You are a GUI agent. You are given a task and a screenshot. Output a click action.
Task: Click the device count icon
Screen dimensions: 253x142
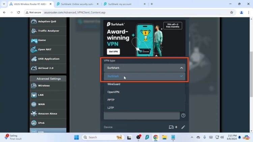(171, 127)
